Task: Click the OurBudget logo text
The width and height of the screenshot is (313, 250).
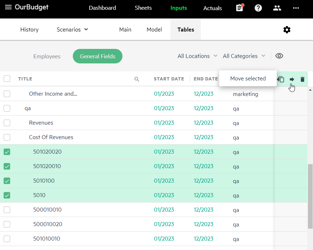Action: click(32, 7)
